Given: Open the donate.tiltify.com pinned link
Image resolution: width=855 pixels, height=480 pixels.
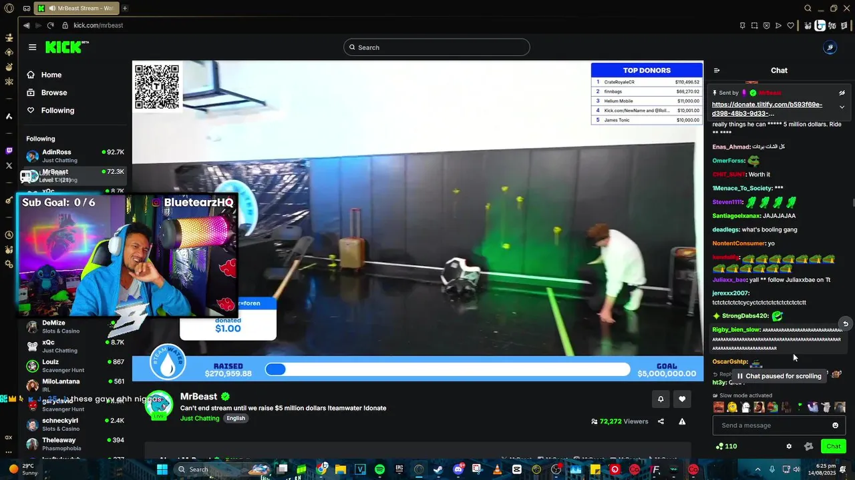Looking at the screenshot, I should (x=767, y=109).
